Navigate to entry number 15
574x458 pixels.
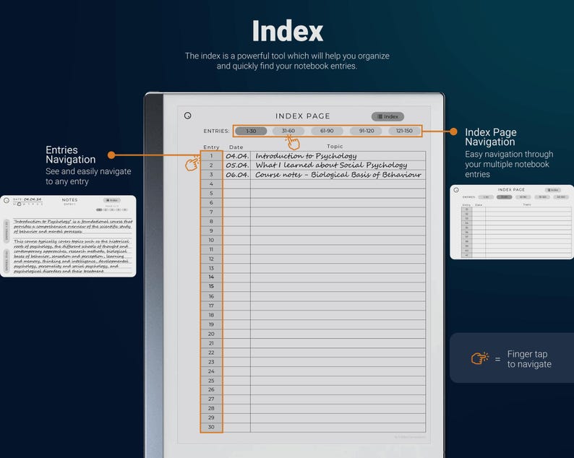coord(211,287)
